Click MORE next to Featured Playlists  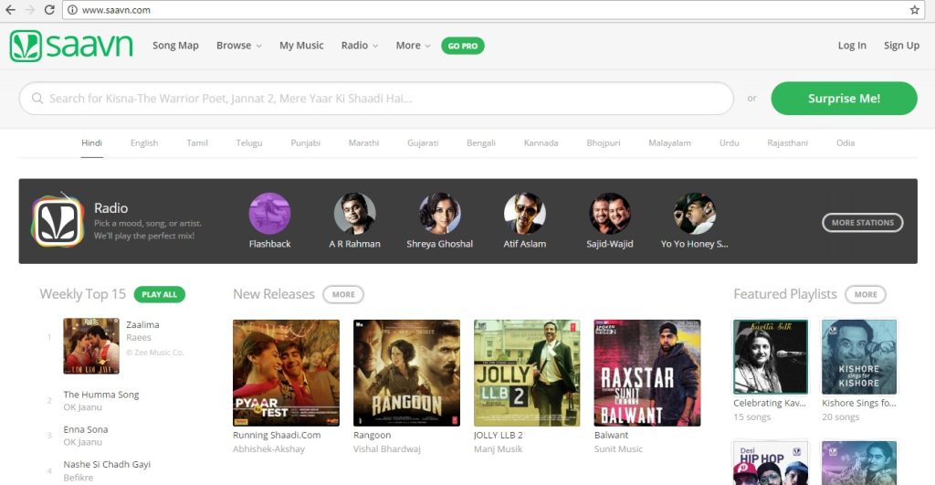click(866, 294)
